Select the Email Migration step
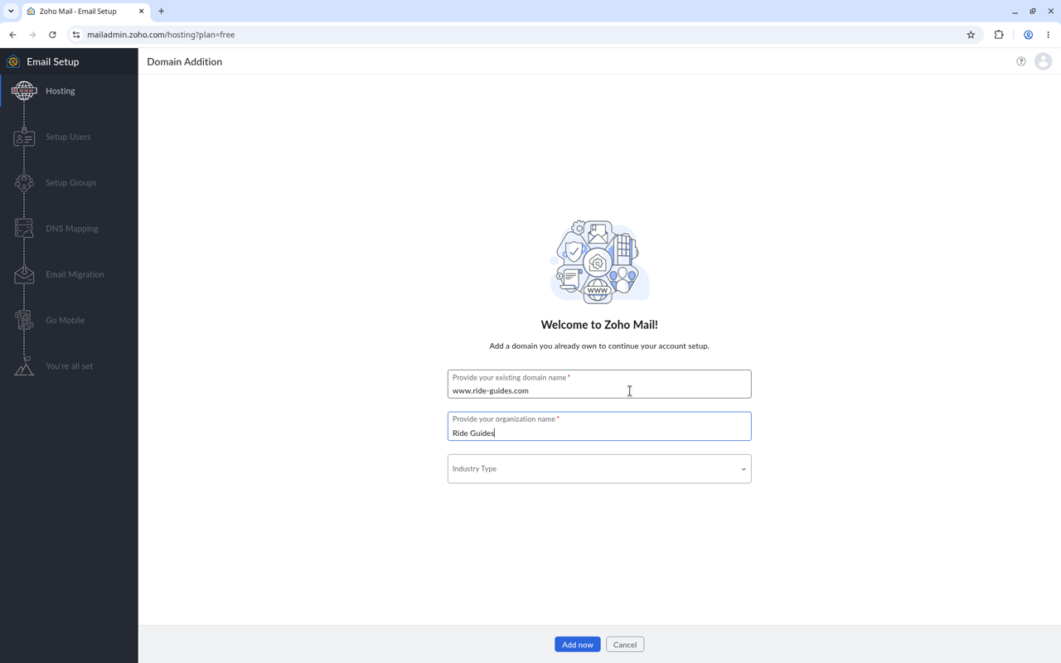This screenshot has width=1061, height=663. [x=75, y=274]
